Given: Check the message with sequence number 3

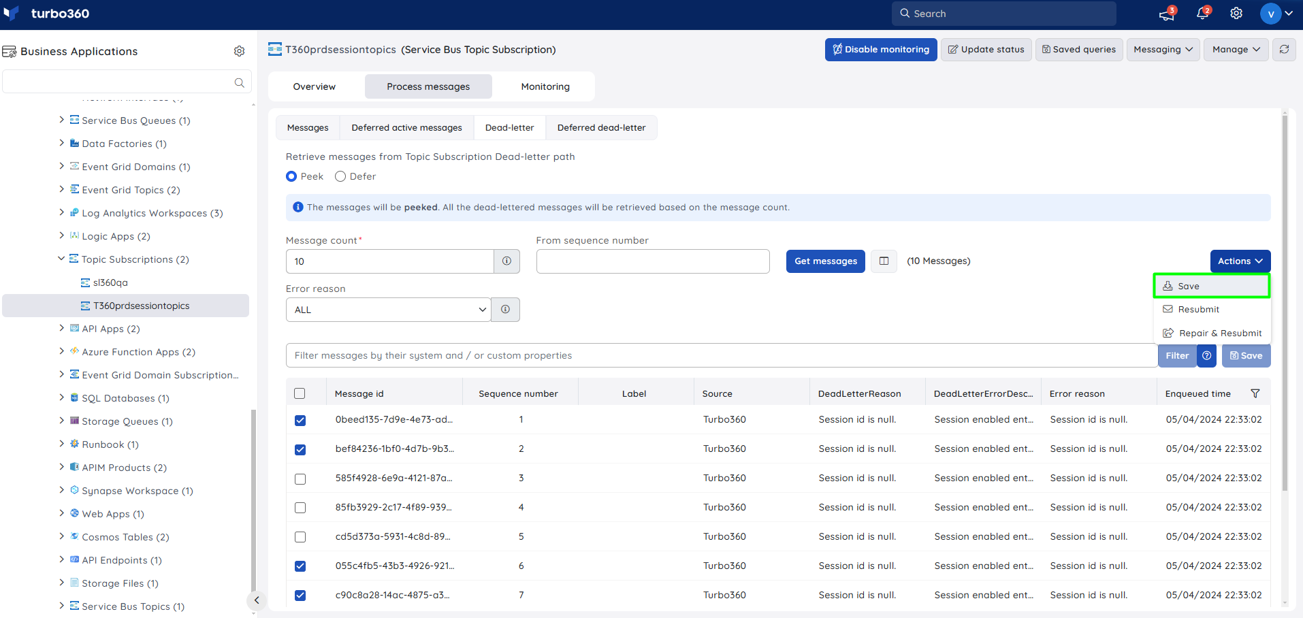Looking at the screenshot, I should coord(300,479).
